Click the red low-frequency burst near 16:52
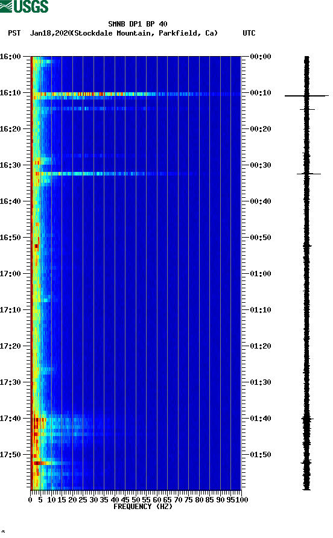 point(36,245)
